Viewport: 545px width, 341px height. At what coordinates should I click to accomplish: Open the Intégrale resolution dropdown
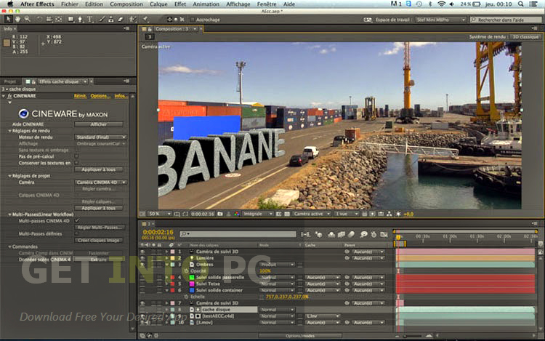pyautogui.click(x=257, y=214)
